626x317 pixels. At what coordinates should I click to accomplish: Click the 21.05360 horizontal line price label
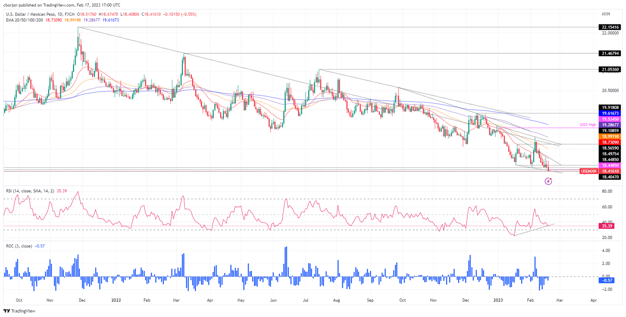pos(609,69)
